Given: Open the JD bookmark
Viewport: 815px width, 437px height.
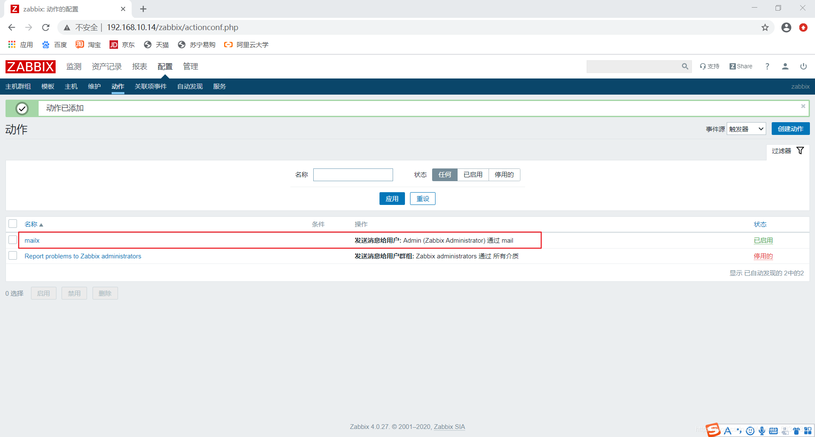Looking at the screenshot, I should click(122, 45).
